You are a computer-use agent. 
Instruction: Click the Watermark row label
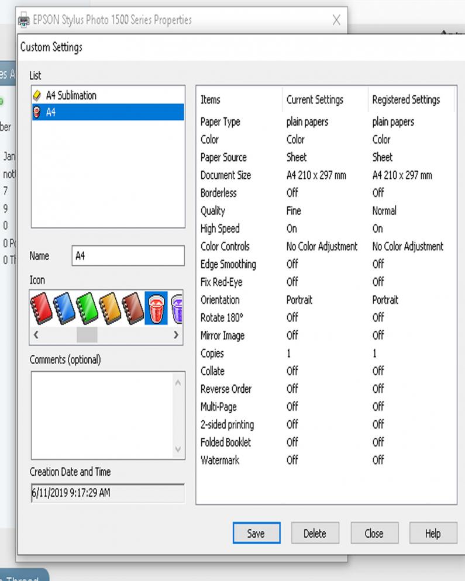[220, 460]
